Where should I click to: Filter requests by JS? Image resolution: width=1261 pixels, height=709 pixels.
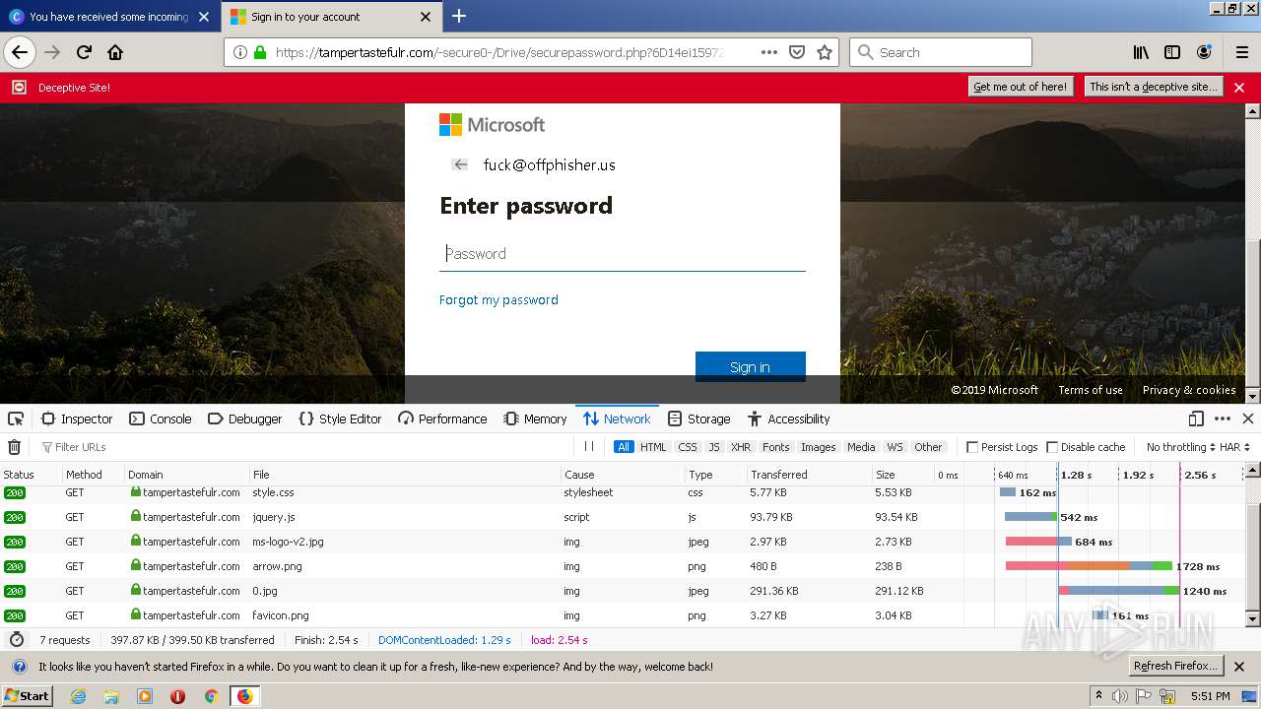pyautogui.click(x=714, y=447)
